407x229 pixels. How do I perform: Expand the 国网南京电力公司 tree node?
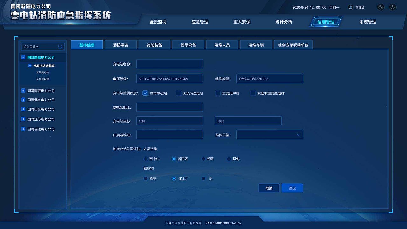[23, 90]
